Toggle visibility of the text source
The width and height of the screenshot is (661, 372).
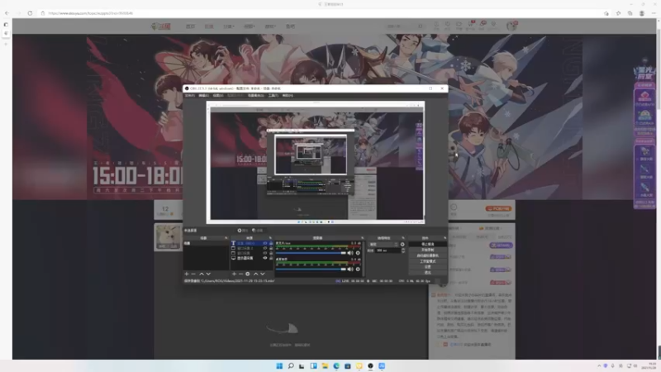point(264,243)
